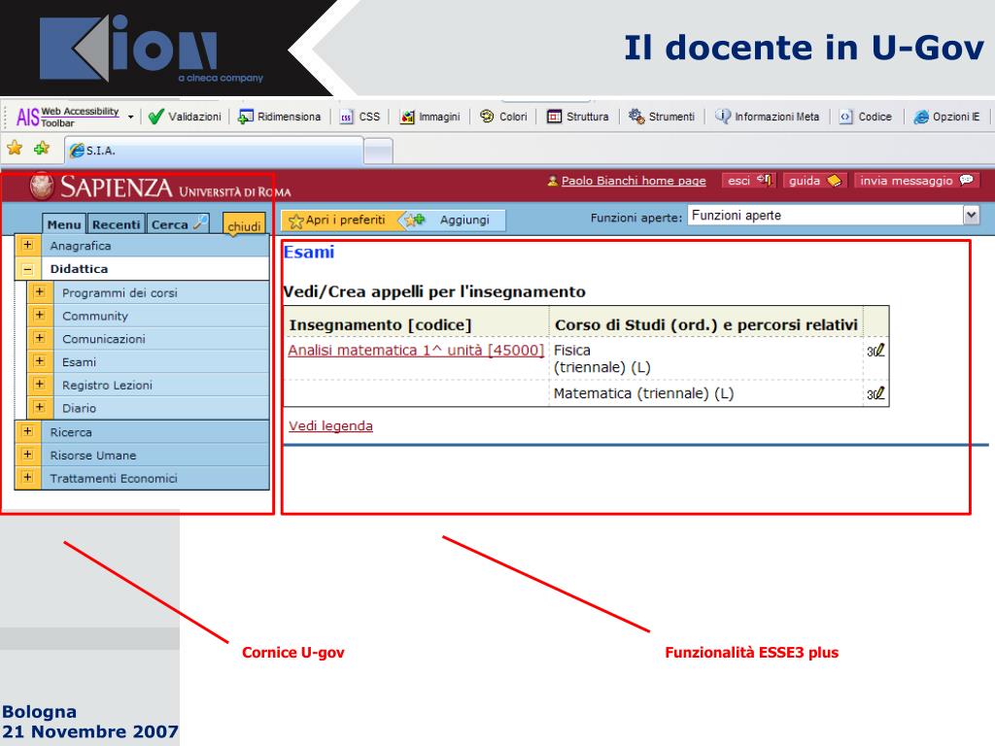Select Trattamenti Economici menu item
The width and height of the screenshot is (995, 746).
click(114, 478)
